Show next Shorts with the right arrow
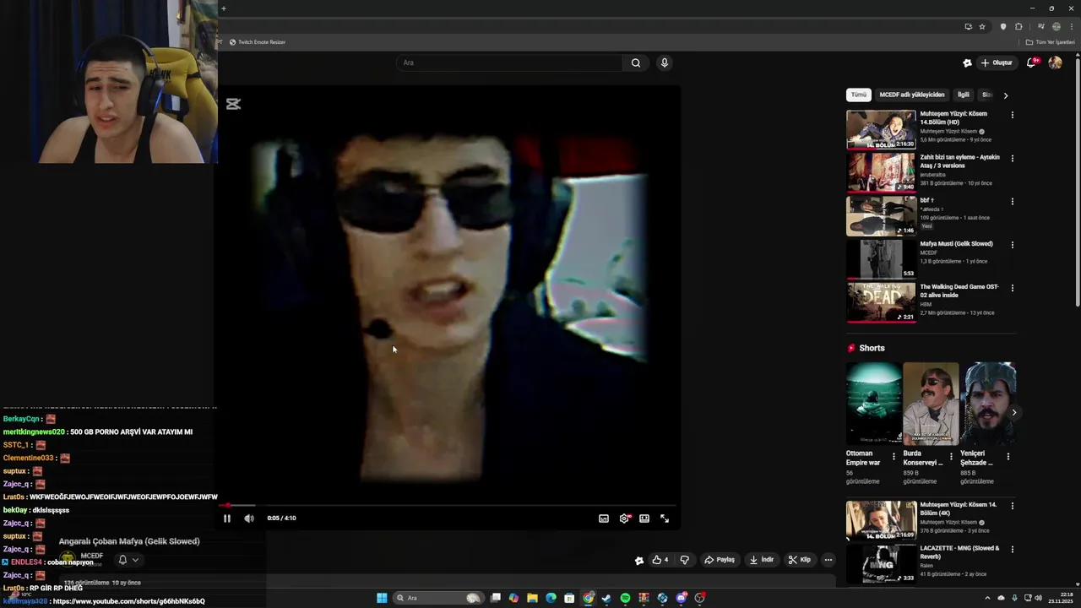 click(1013, 412)
